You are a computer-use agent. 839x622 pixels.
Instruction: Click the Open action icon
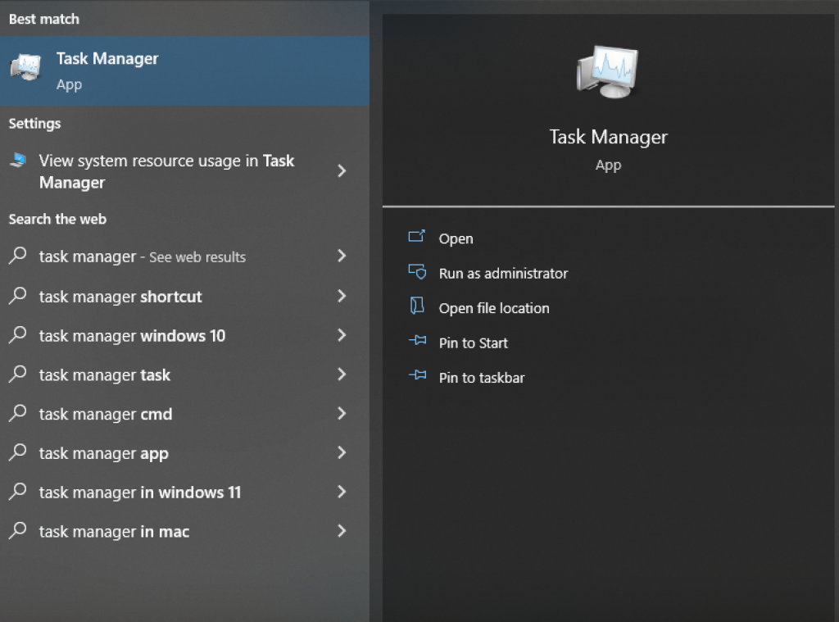point(417,236)
